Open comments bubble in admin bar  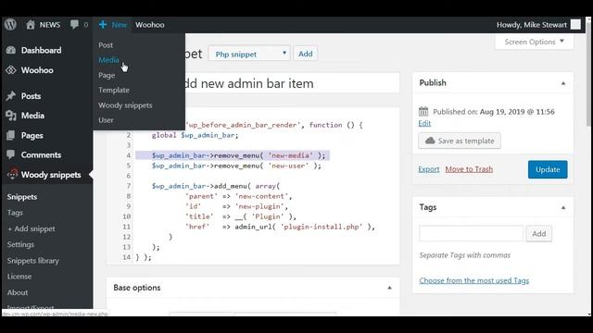(74, 25)
